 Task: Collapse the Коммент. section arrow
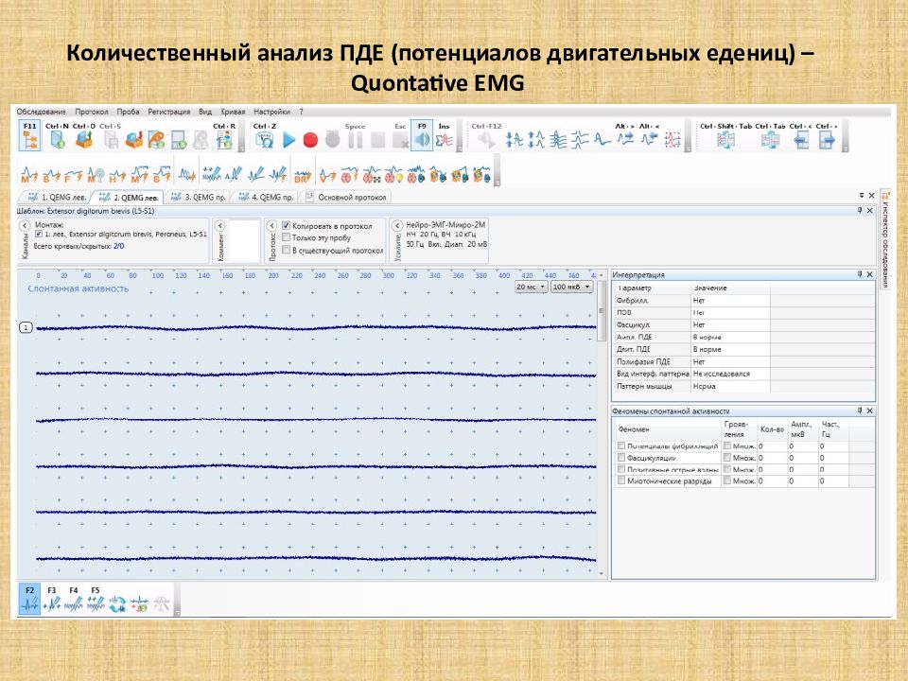pos(220,225)
